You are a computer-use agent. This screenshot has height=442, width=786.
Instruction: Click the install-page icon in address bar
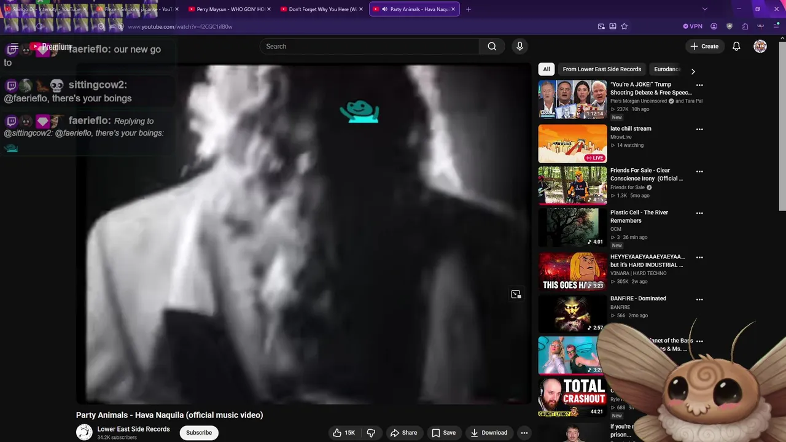[613, 26]
